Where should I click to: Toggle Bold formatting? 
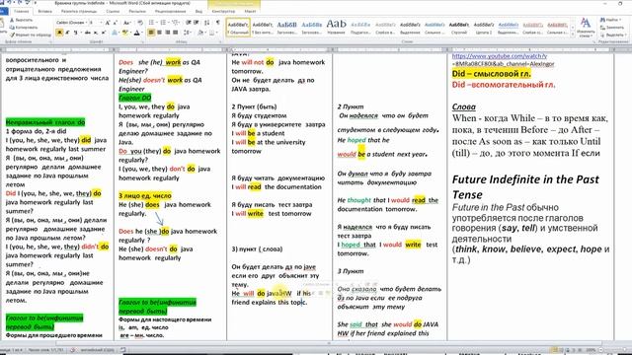point(59,33)
